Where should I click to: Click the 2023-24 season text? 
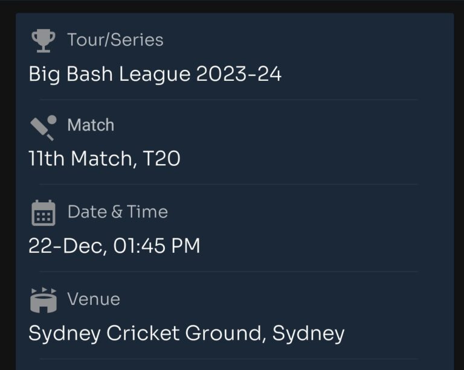point(239,74)
